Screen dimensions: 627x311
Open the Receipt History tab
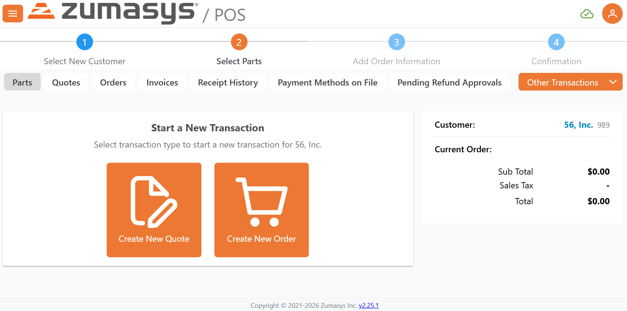pyautogui.click(x=228, y=82)
